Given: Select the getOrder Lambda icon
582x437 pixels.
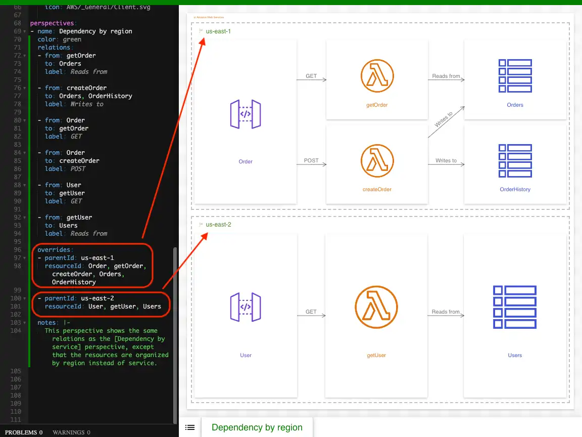Looking at the screenshot, I should (377, 76).
